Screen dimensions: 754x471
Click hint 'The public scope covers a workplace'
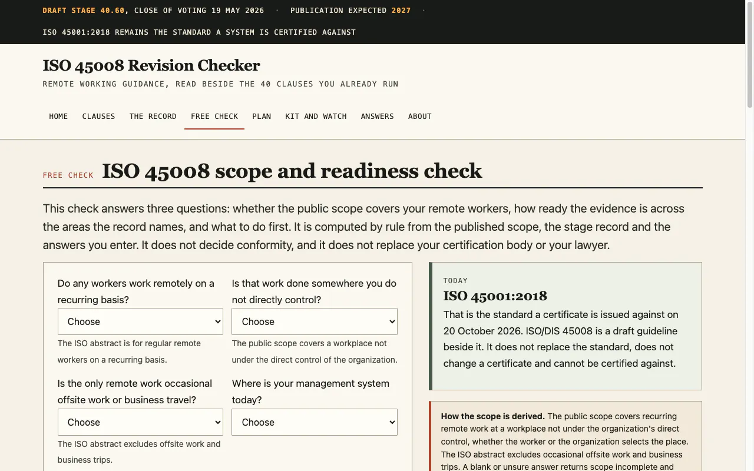click(315, 351)
